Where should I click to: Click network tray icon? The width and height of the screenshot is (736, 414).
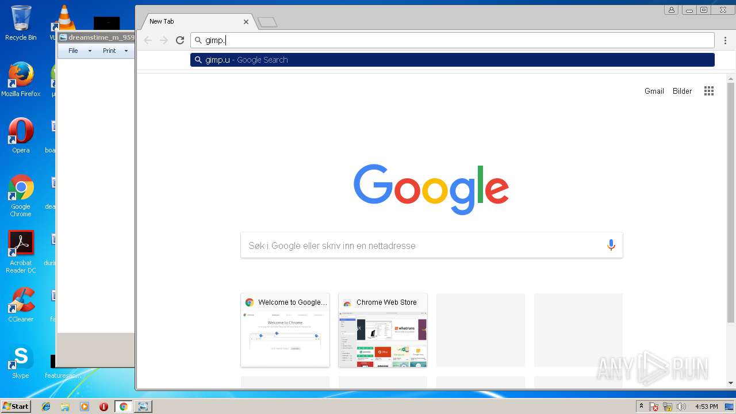pyautogui.click(x=668, y=407)
